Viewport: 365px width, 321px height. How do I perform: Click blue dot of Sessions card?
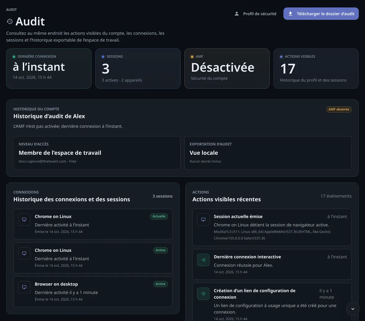(x=103, y=56)
